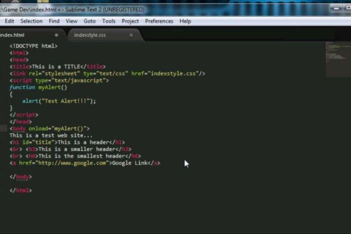Image resolution: width=351 pixels, height=234 pixels.
Task: Click the opening head tag line
Action: point(19,60)
